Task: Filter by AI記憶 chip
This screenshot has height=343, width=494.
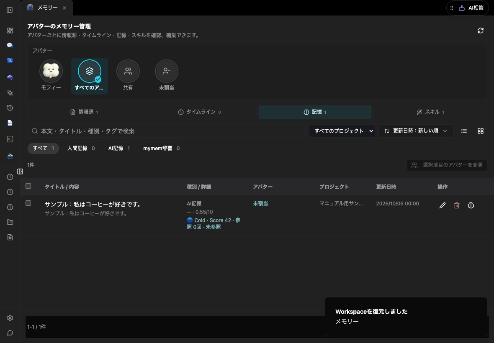Action: (119, 148)
